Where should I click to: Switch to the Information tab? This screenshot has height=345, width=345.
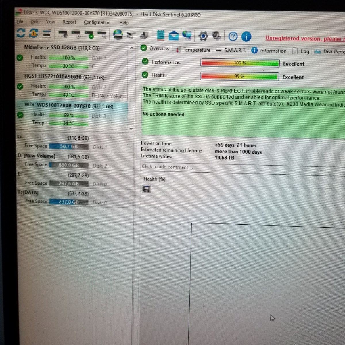point(269,51)
